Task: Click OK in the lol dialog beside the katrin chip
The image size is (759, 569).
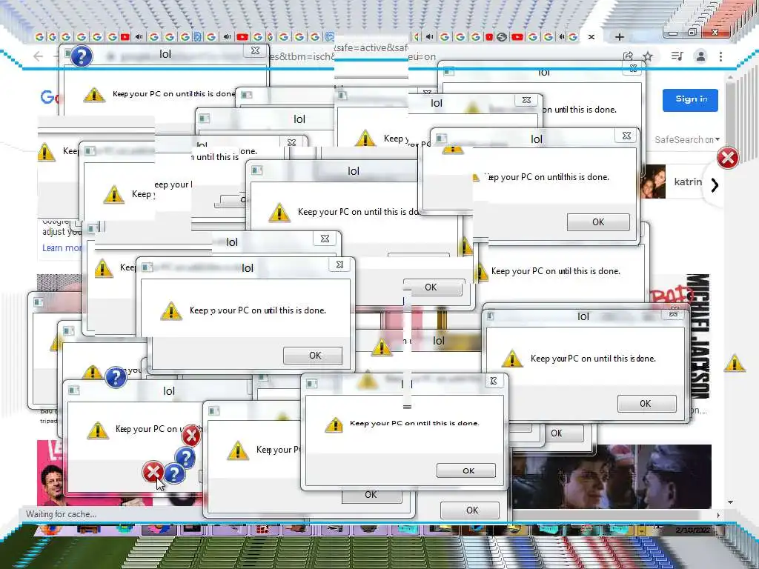Action: pos(598,222)
